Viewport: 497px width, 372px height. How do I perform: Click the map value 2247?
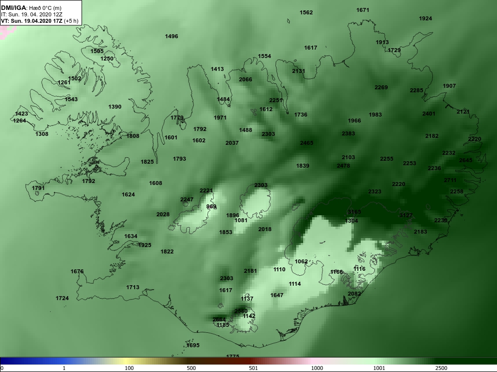187,199
